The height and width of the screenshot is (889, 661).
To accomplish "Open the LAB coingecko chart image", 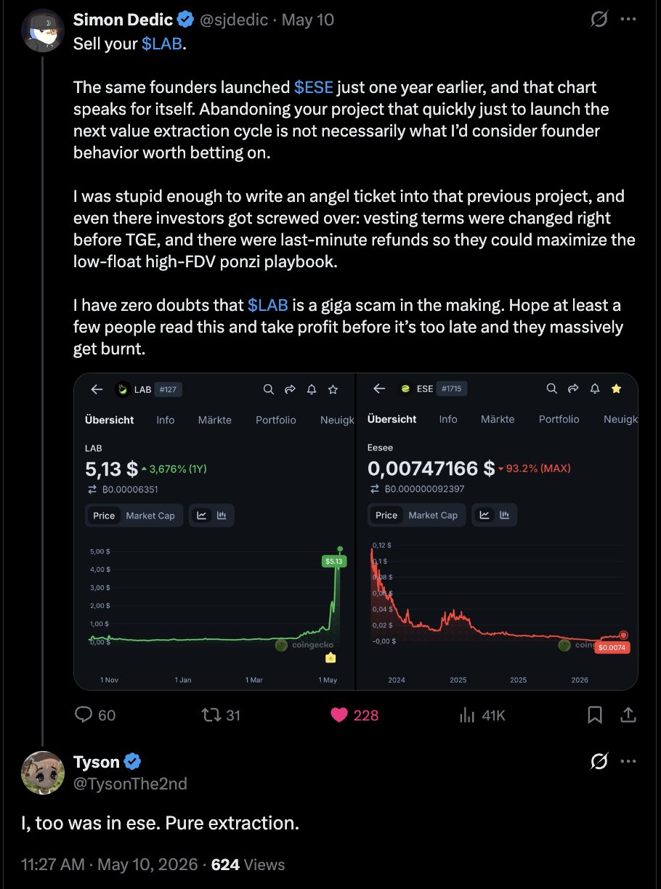I will [x=215, y=531].
